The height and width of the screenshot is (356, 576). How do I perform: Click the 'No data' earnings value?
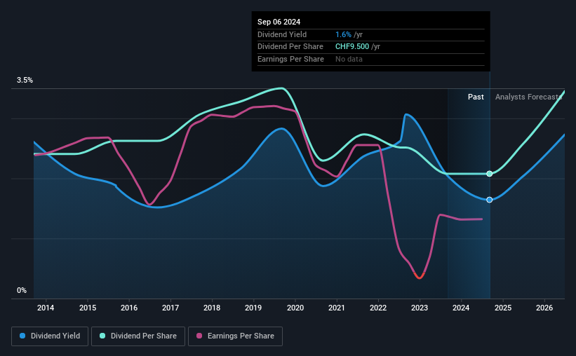[x=349, y=59]
